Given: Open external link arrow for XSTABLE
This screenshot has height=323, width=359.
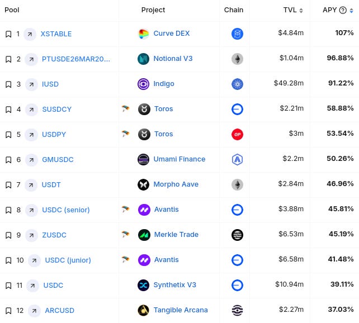Looking at the screenshot, I should coord(30,34).
